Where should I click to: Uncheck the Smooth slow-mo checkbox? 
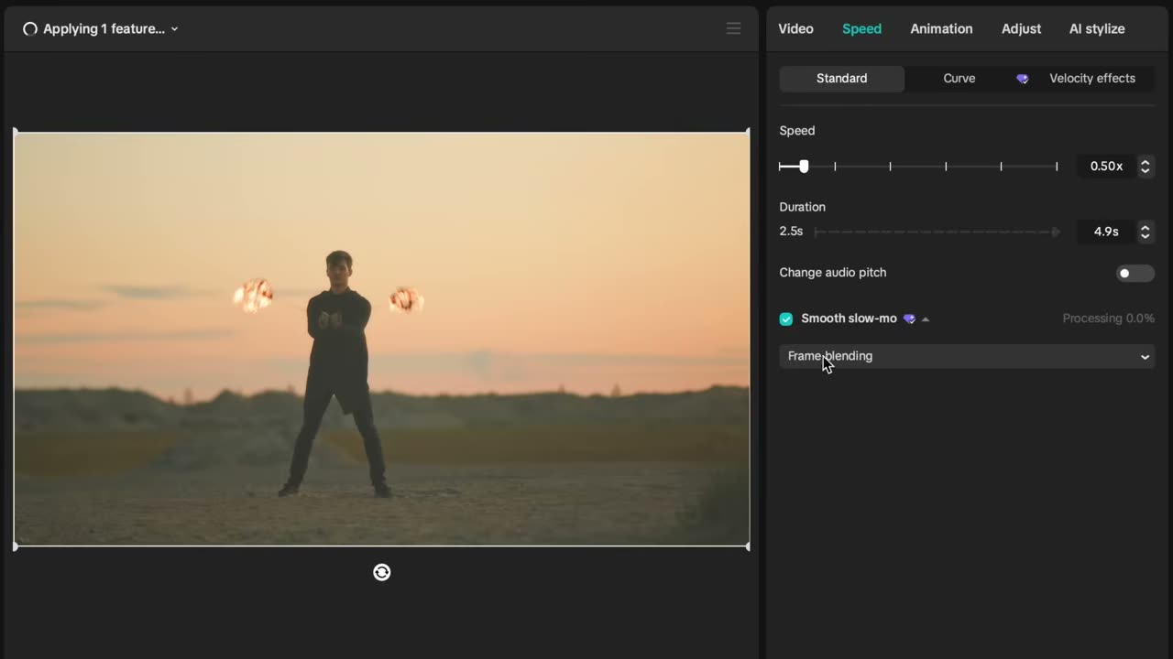tap(786, 319)
